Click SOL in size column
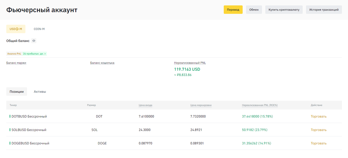Image resolution: width=348 pixels, height=158 pixels. tap(95, 130)
